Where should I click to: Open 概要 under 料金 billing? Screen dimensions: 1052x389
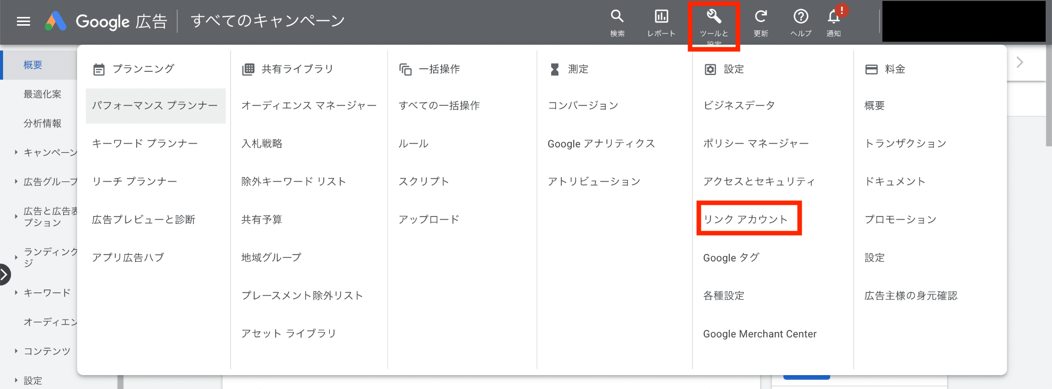874,105
